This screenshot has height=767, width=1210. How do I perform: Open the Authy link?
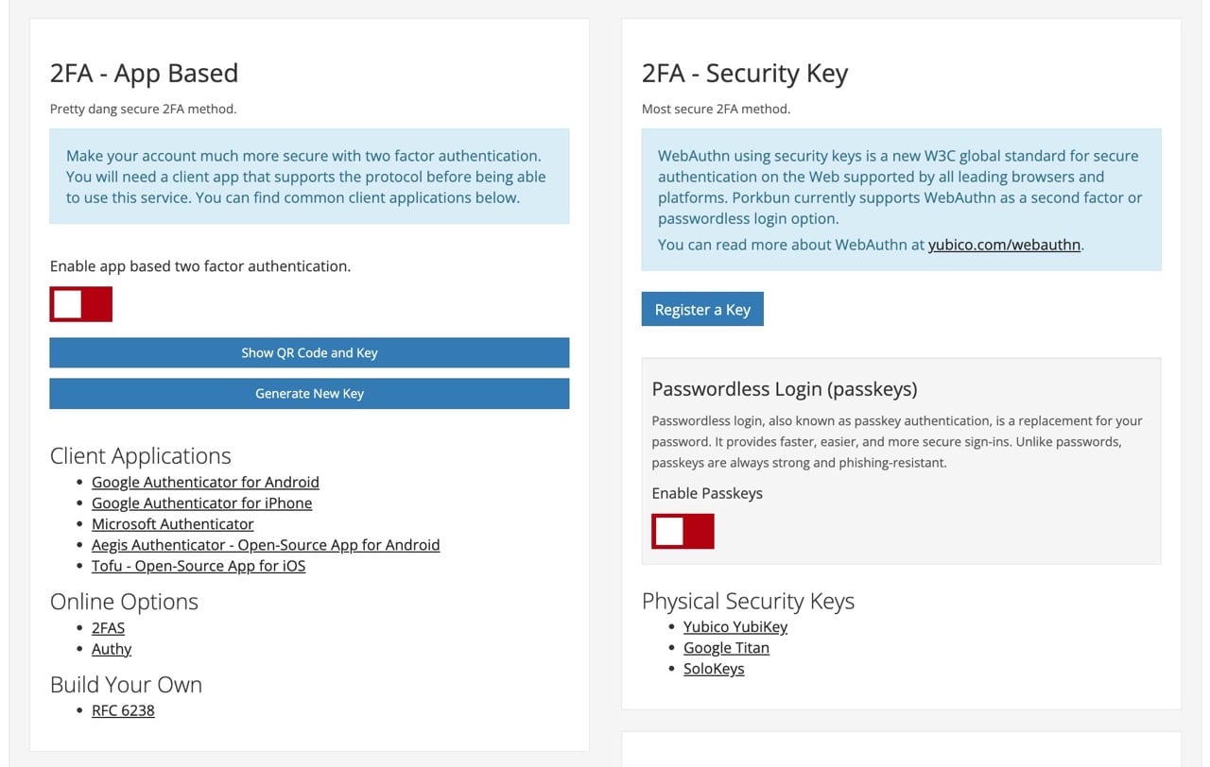(x=112, y=649)
